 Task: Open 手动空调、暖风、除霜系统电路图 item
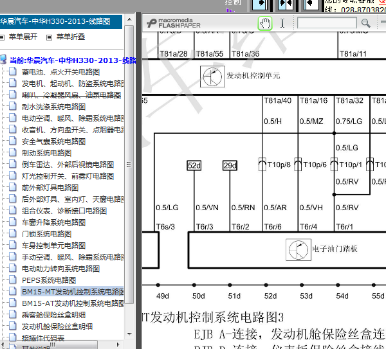click(73, 257)
